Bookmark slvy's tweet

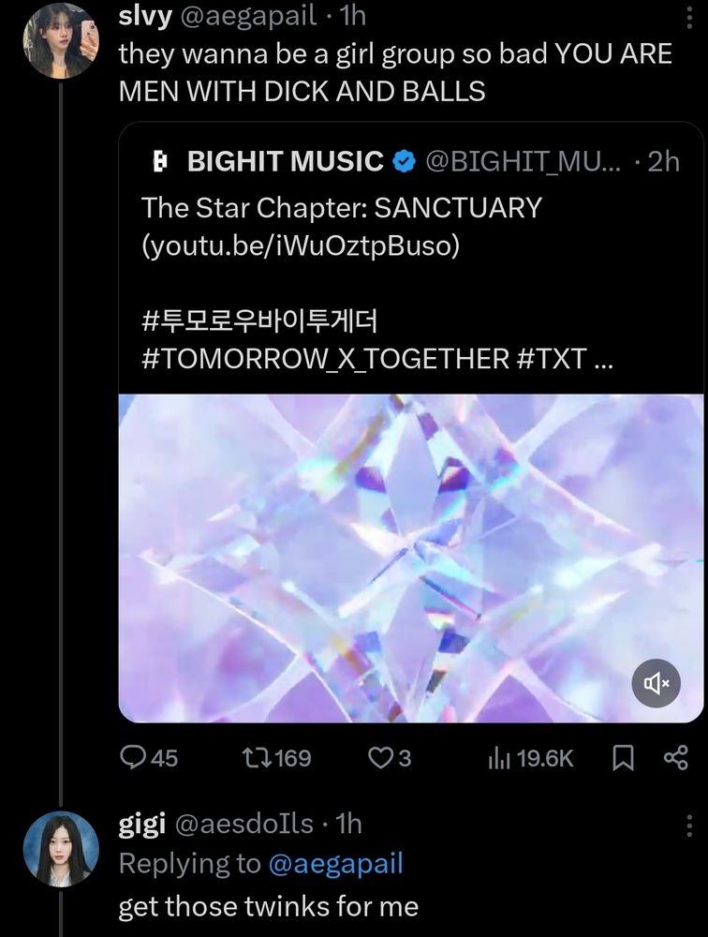(623, 758)
